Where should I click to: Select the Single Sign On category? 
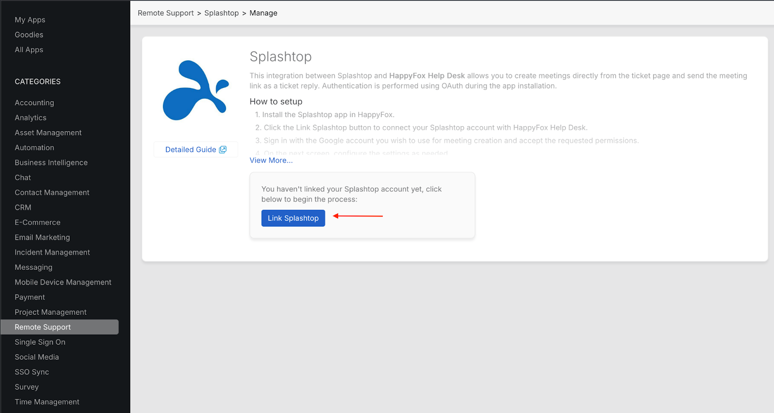(x=40, y=342)
